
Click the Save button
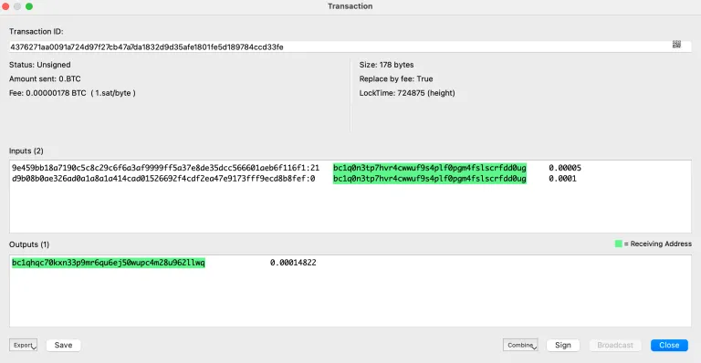tap(63, 345)
